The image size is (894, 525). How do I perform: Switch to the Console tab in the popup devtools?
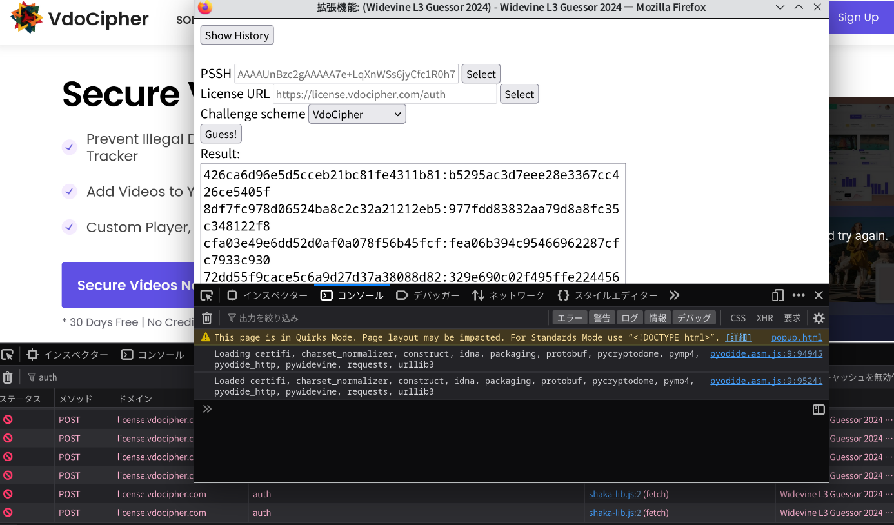coord(352,295)
